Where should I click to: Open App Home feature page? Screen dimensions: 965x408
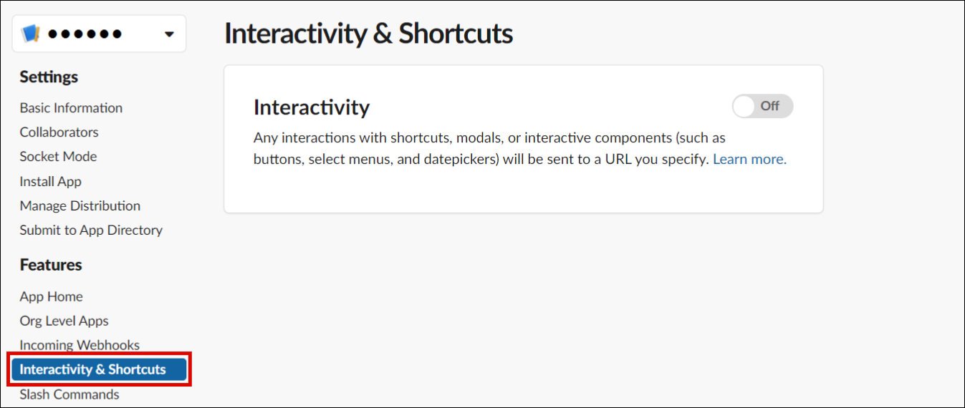pos(51,297)
